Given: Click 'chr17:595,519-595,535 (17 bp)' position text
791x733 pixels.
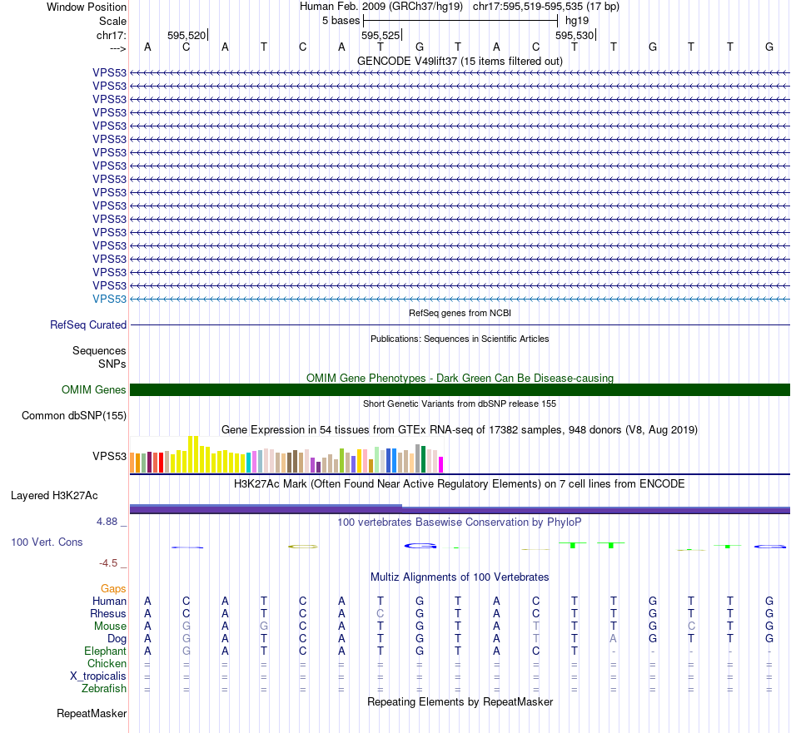Looking at the screenshot, I should 546,7.
